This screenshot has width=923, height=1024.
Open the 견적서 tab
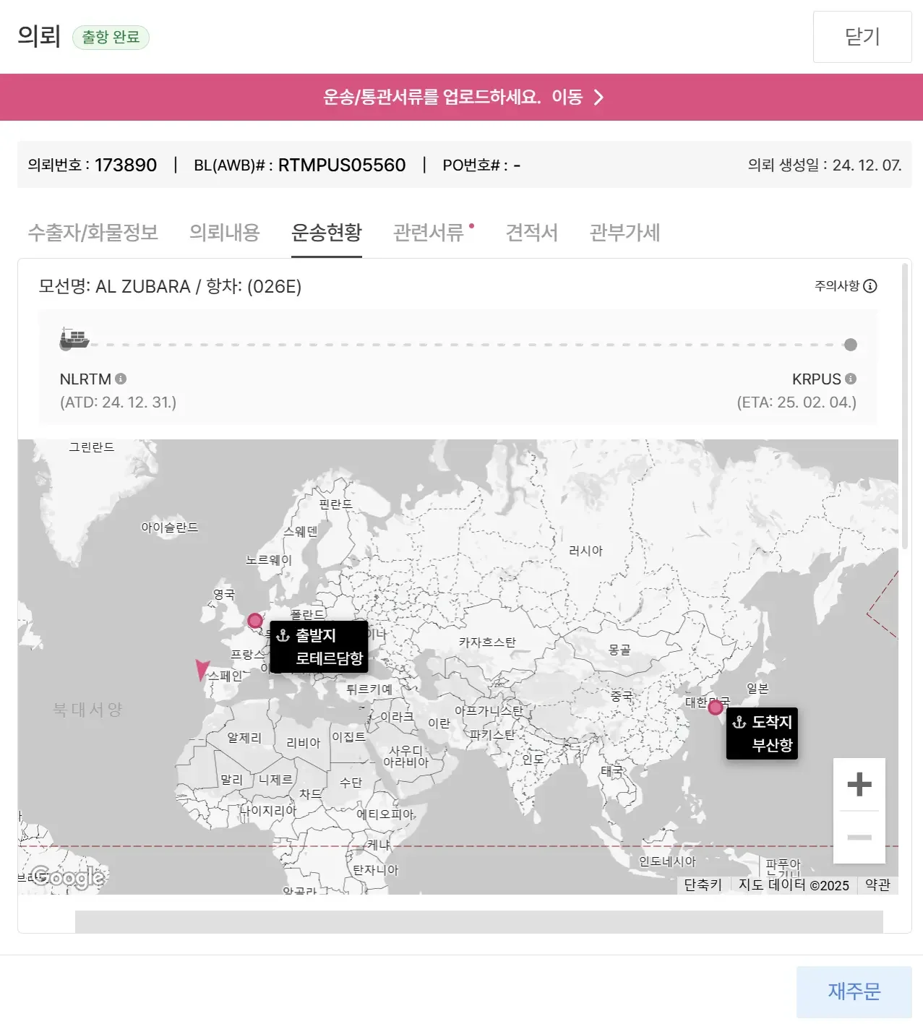(x=532, y=233)
